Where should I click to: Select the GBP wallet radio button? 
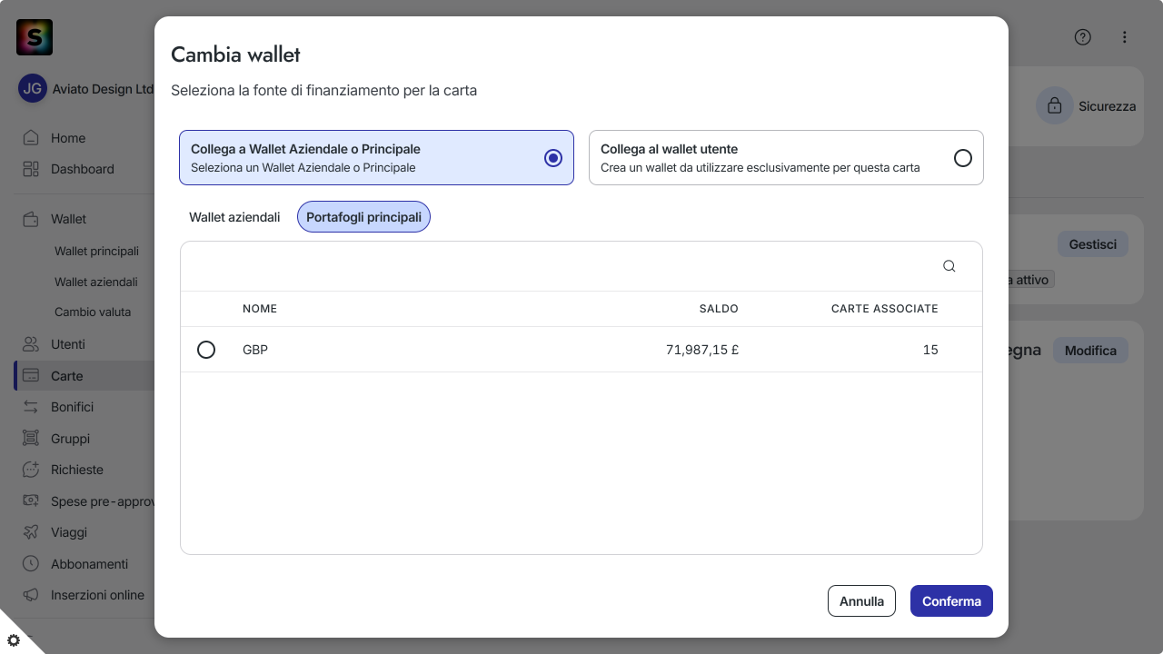pos(206,350)
